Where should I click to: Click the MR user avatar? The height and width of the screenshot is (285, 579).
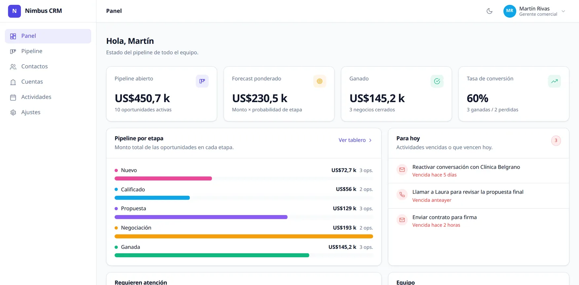tap(510, 11)
